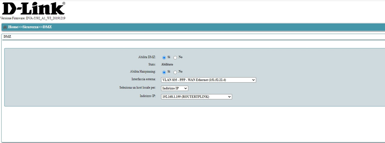Click DMZ in the breadcrumb
Screen dimensions: 385x143
coord(47,27)
